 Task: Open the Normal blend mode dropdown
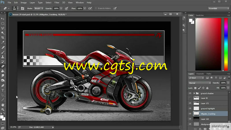200,83
